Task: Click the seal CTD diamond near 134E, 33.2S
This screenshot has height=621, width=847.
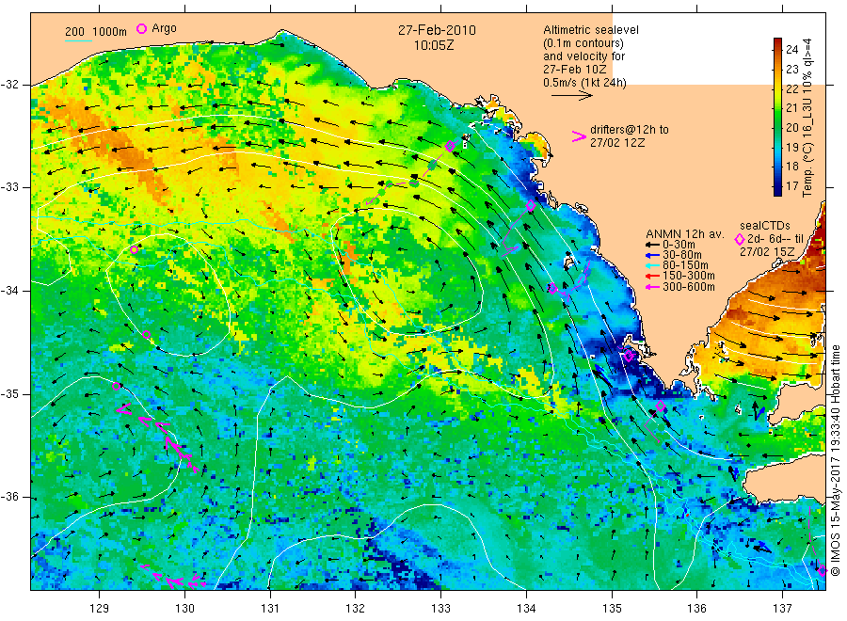Action: click(x=531, y=205)
